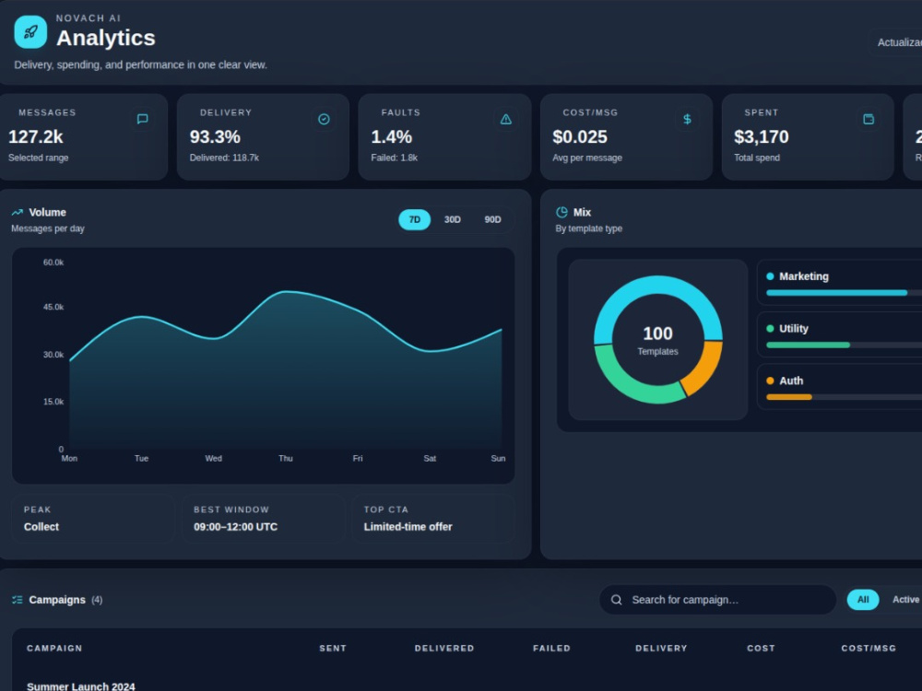Sort by the COST column header
The image size is (922, 691).
coord(761,648)
